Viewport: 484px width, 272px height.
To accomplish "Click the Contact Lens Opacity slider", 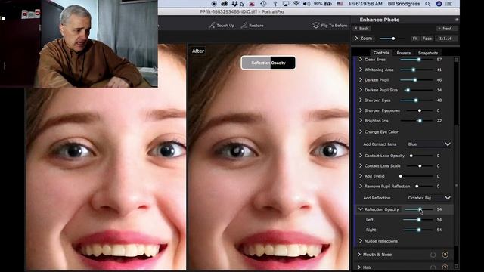I will point(421,156).
